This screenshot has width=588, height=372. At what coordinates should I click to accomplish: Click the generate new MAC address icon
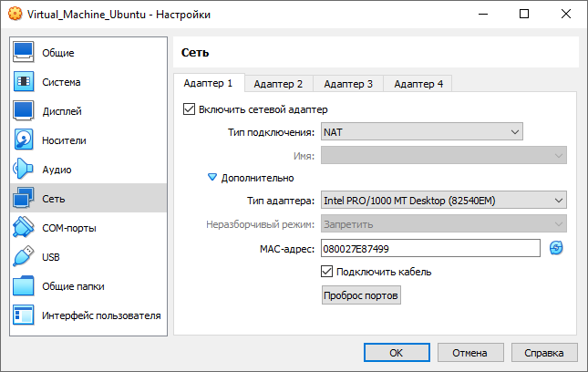click(557, 248)
